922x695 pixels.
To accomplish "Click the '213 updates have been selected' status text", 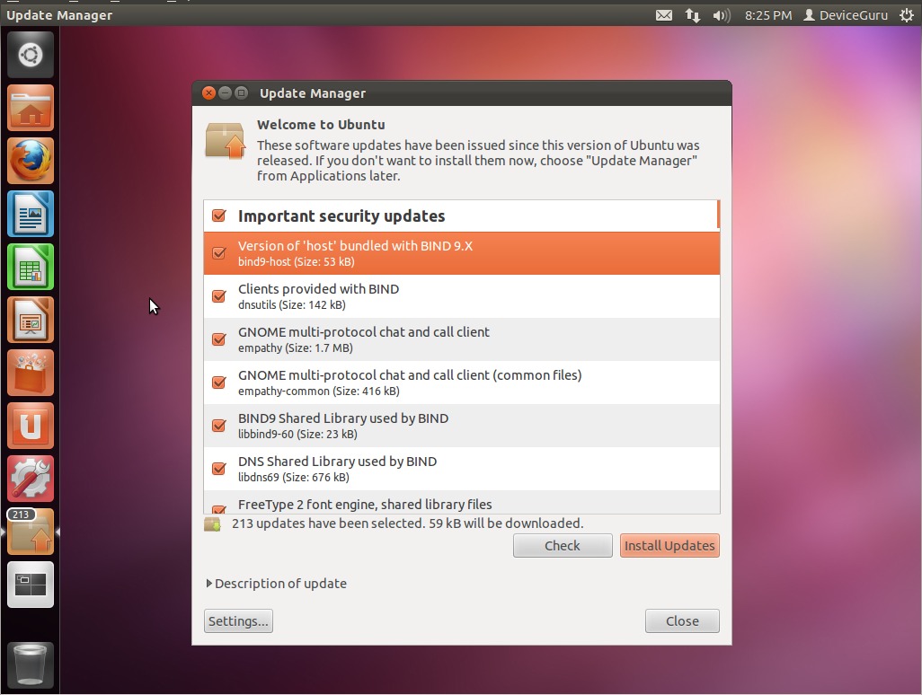I will coord(407,523).
